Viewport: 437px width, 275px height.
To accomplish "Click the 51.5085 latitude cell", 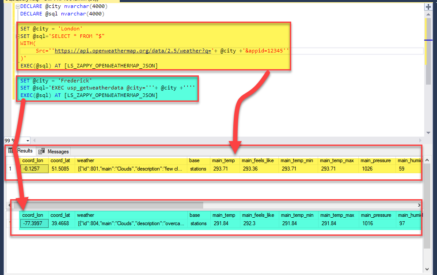I will click(x=61, y=169).
